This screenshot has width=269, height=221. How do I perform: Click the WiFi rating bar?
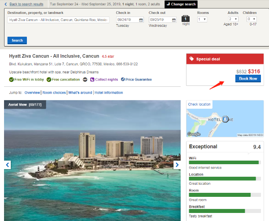pyautogui.click(x=225, y=162)
